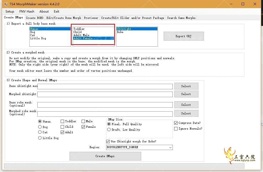Click the MorphMaker title bar app icon
Image resolution: width=263 pixels, height=172 pixels.
6,4
